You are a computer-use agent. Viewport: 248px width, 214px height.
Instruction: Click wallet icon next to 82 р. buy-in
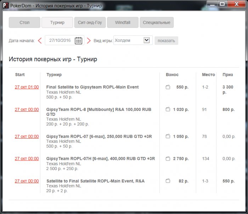click(168, 181)
